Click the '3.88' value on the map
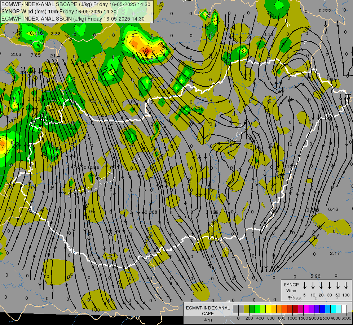The width and height of the screenshot is (353, 325). (56, 34)
